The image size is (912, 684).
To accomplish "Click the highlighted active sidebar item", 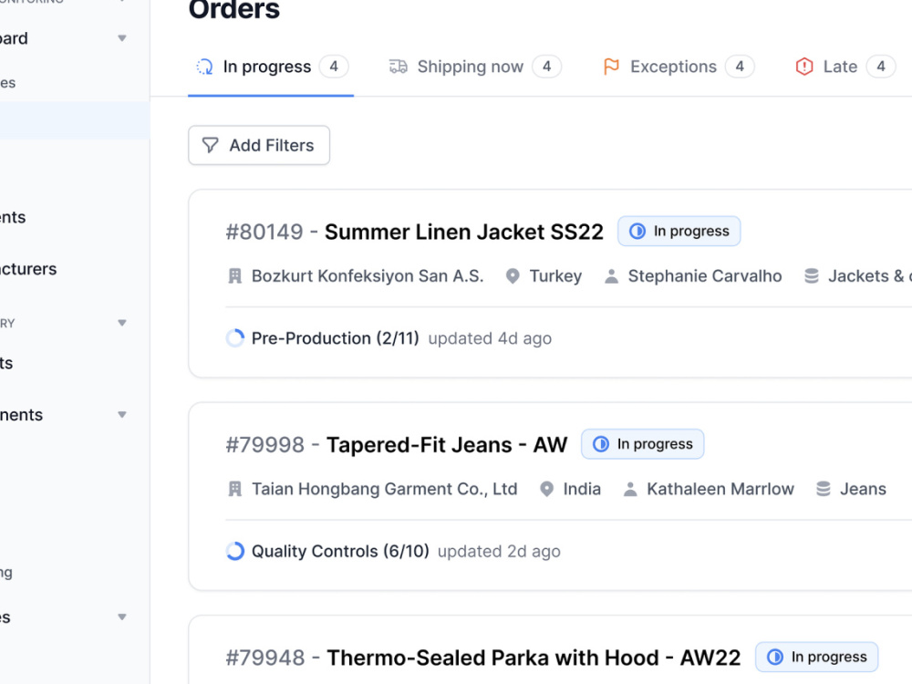I will pos(75,119).
